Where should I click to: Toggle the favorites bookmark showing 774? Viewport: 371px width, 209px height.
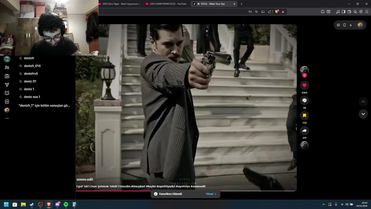[x=304, y=116]
